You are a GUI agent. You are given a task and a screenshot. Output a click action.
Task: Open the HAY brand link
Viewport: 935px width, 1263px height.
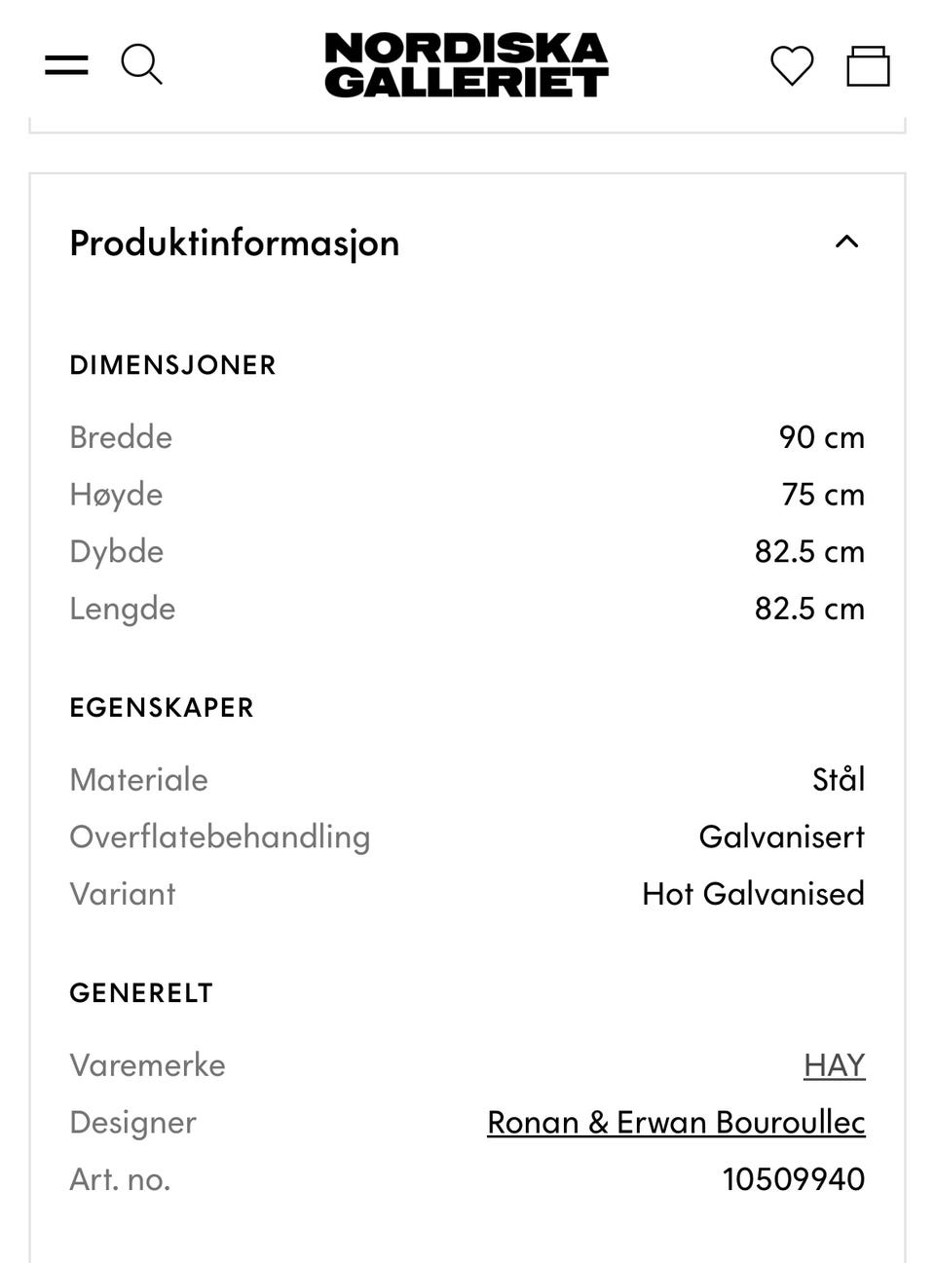coord(834,1064)
